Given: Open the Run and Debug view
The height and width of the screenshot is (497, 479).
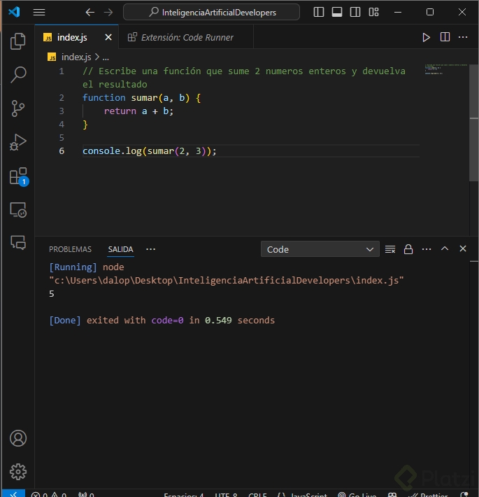Looking at the screenshot, I should 18,142.
